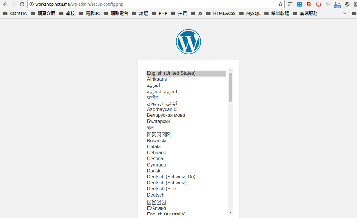This screenshot has width=357, height=218.
Task: Select Ελληνικά language option
Action: tap(186, 208)
